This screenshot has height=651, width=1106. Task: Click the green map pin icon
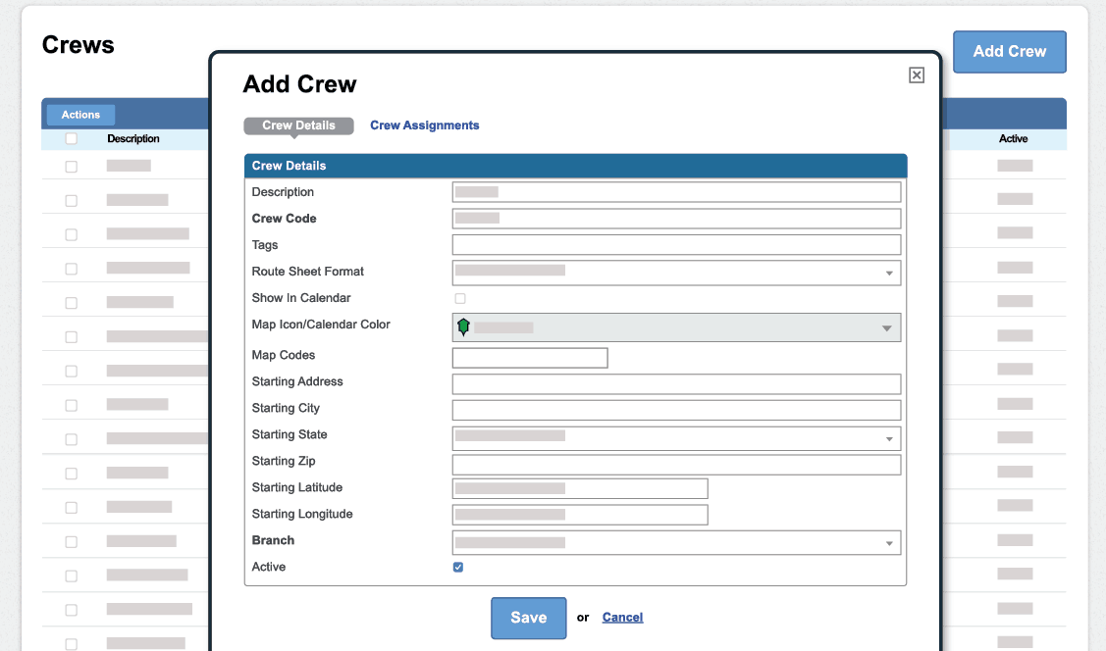[463, 326]
